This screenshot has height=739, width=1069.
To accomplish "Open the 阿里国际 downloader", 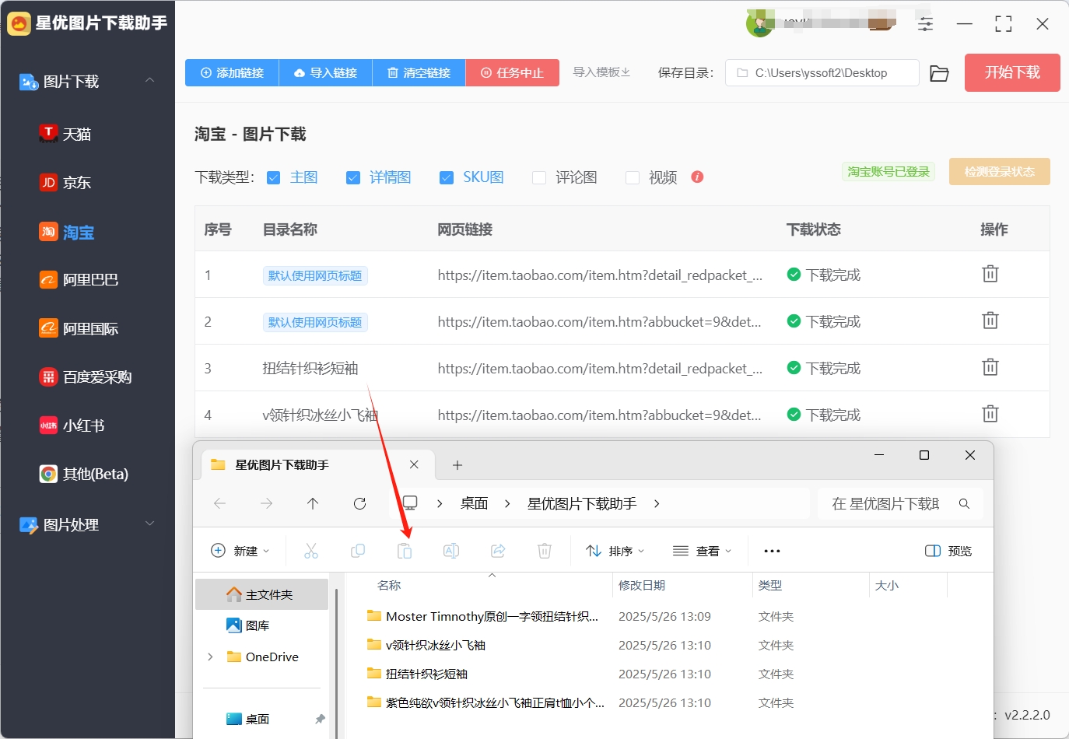I will [x=79, y=328].
